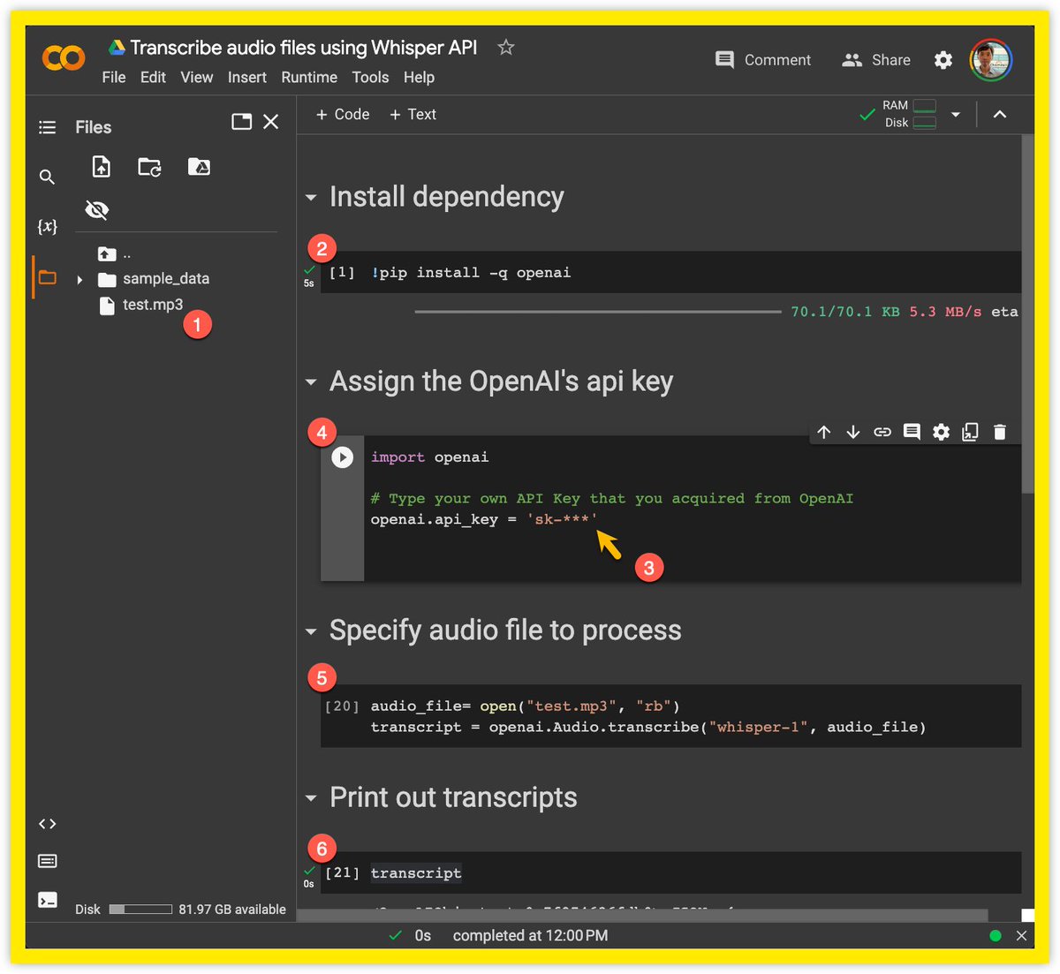
Task: Add a new Text cell
Action: click(413, 114)
